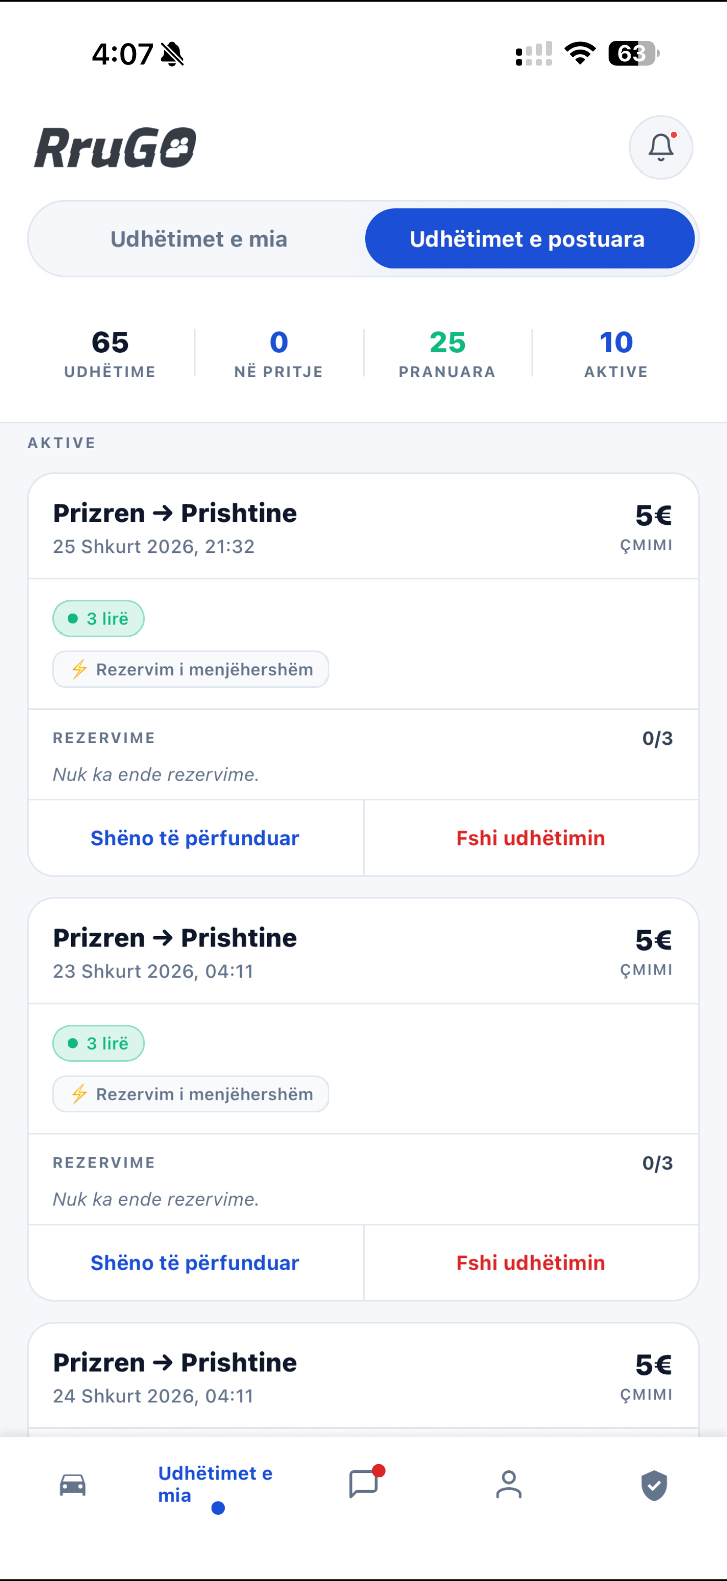The width and height of the screenshot is (727, 1581).
Task: Open the notifications bell
Action: [x=660, y=147]
